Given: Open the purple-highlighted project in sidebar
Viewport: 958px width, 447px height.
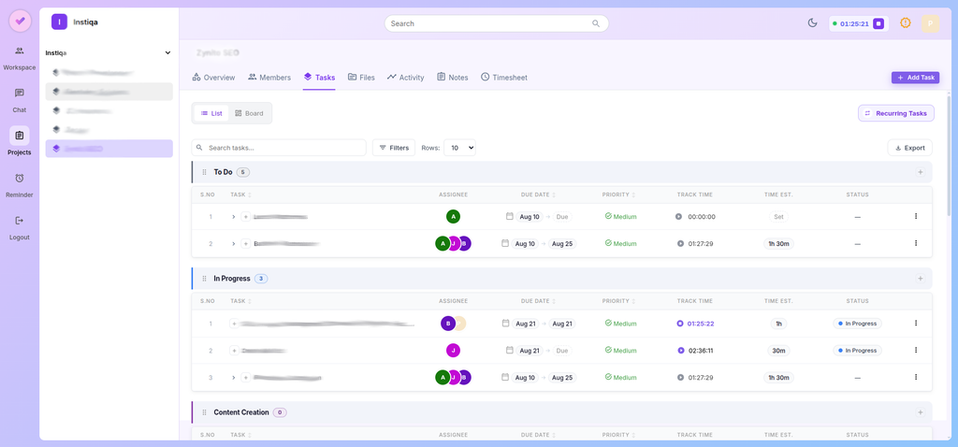Looking at the screenshot, I should (109, 149).
